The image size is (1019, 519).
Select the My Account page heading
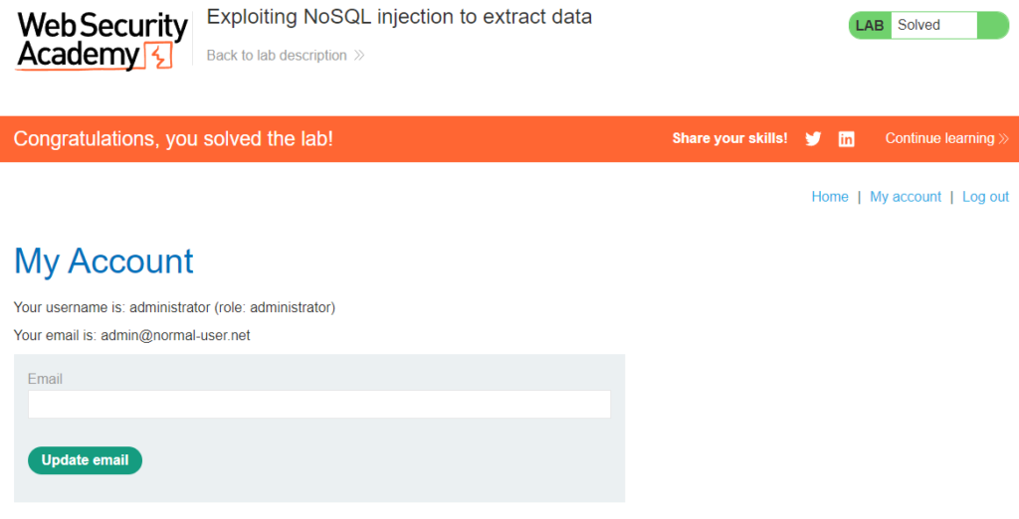(103, 261)
